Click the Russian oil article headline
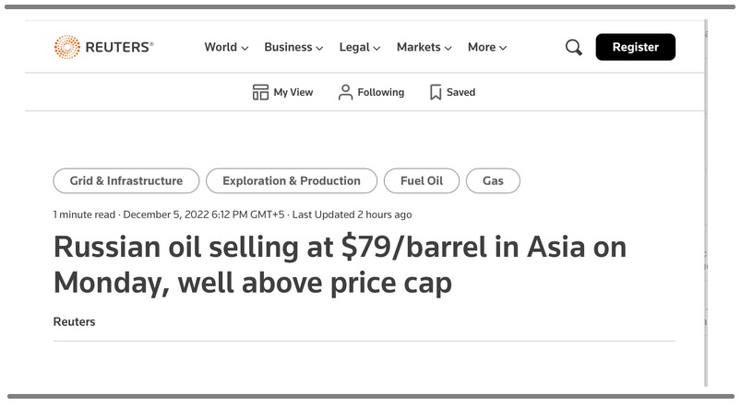Screen dimensions: 741x406 [341, 264]
